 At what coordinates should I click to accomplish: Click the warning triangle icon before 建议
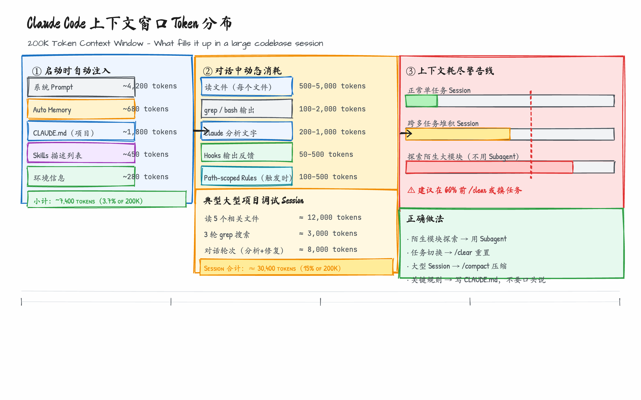point(411,190)
